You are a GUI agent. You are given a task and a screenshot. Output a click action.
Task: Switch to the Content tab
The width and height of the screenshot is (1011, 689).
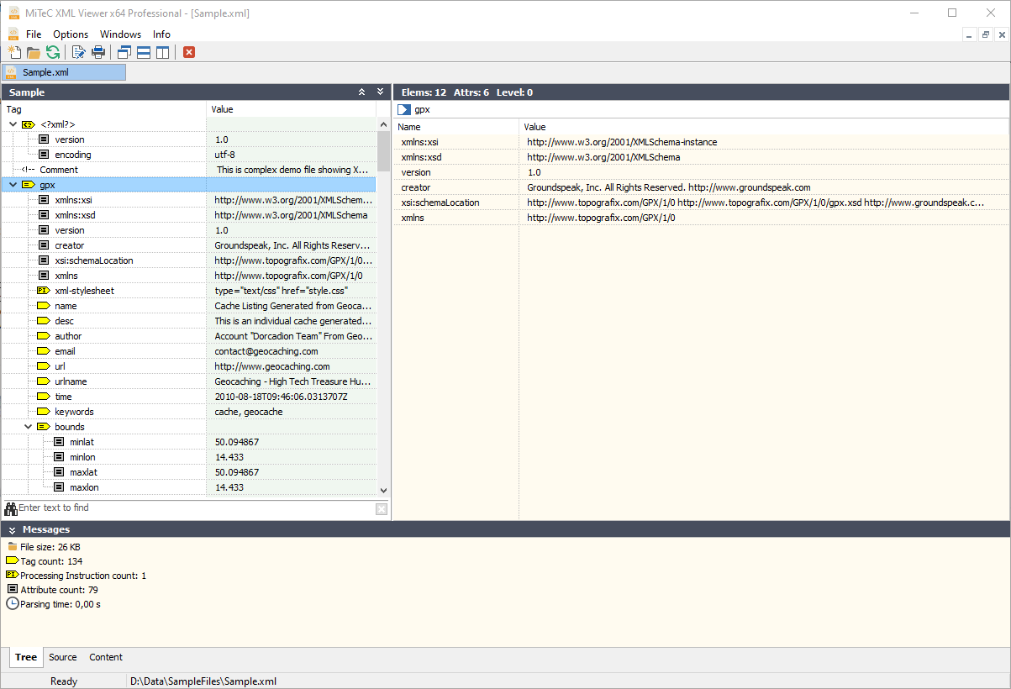[106, 657]
